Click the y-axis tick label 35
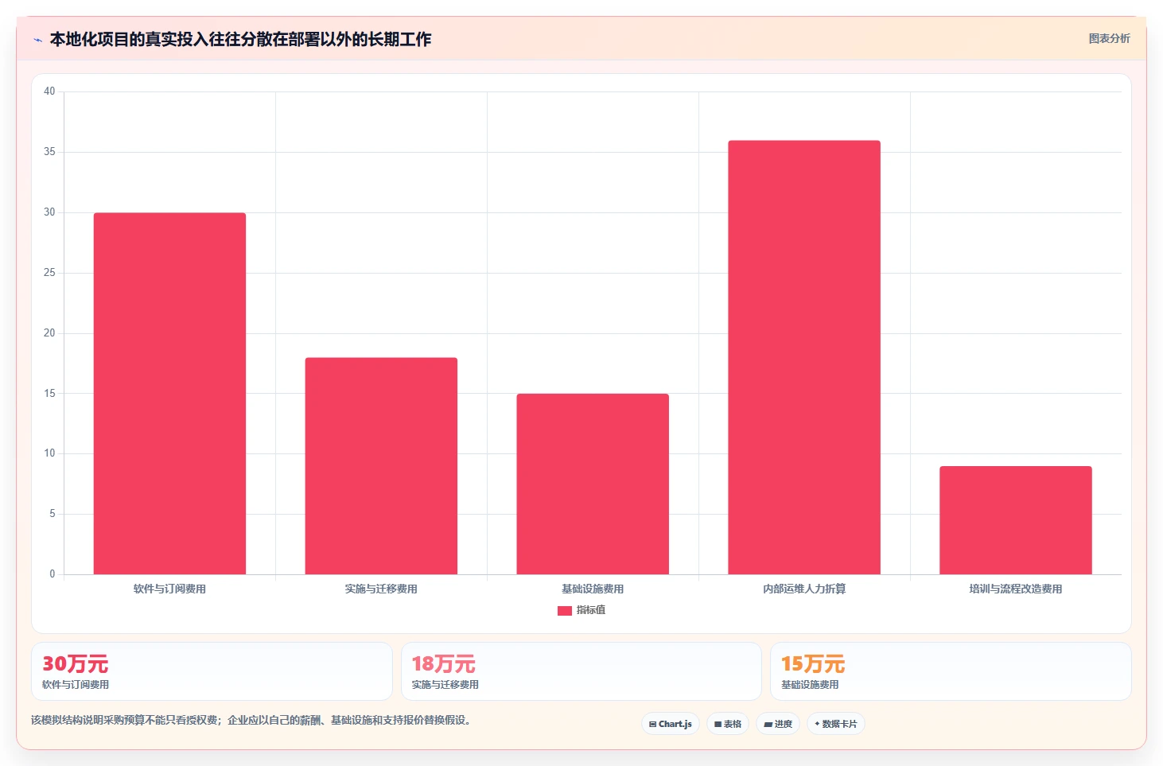The image size is (1163, 766). (49, 152)
